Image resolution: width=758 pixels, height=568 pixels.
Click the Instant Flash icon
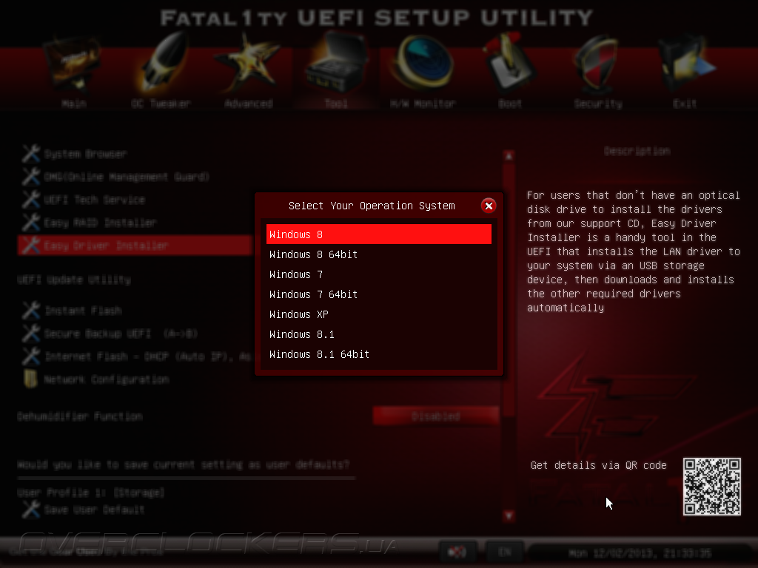pyautogui.click(x=31, y=310)
